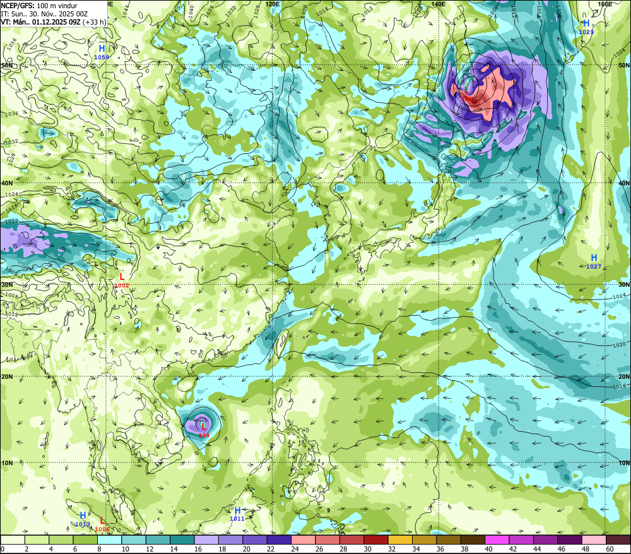Click the NCEP/GFS 100 m vindur title text
This screenshot has height=554, width=631.
tap(39, 5)
